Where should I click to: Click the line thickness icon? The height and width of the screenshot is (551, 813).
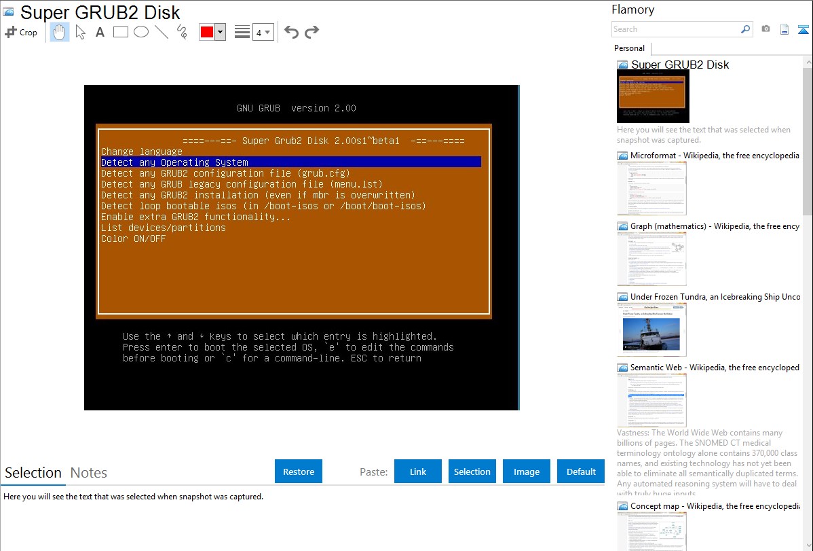[x=242, y=32]
